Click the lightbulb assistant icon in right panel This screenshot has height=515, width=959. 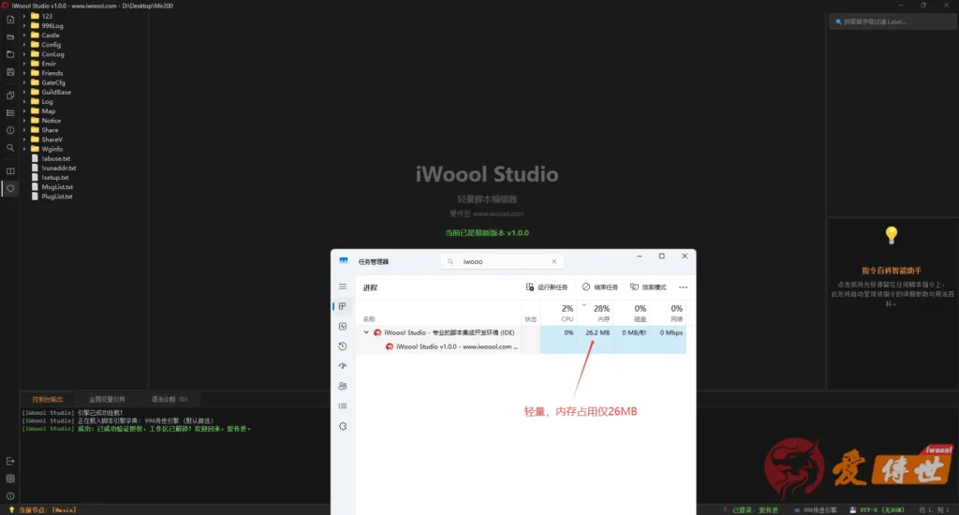pyautogui.click(x=892, y=235)
